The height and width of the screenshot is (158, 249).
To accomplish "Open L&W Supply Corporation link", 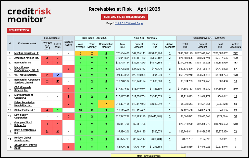I will click(x=21, y=116).
